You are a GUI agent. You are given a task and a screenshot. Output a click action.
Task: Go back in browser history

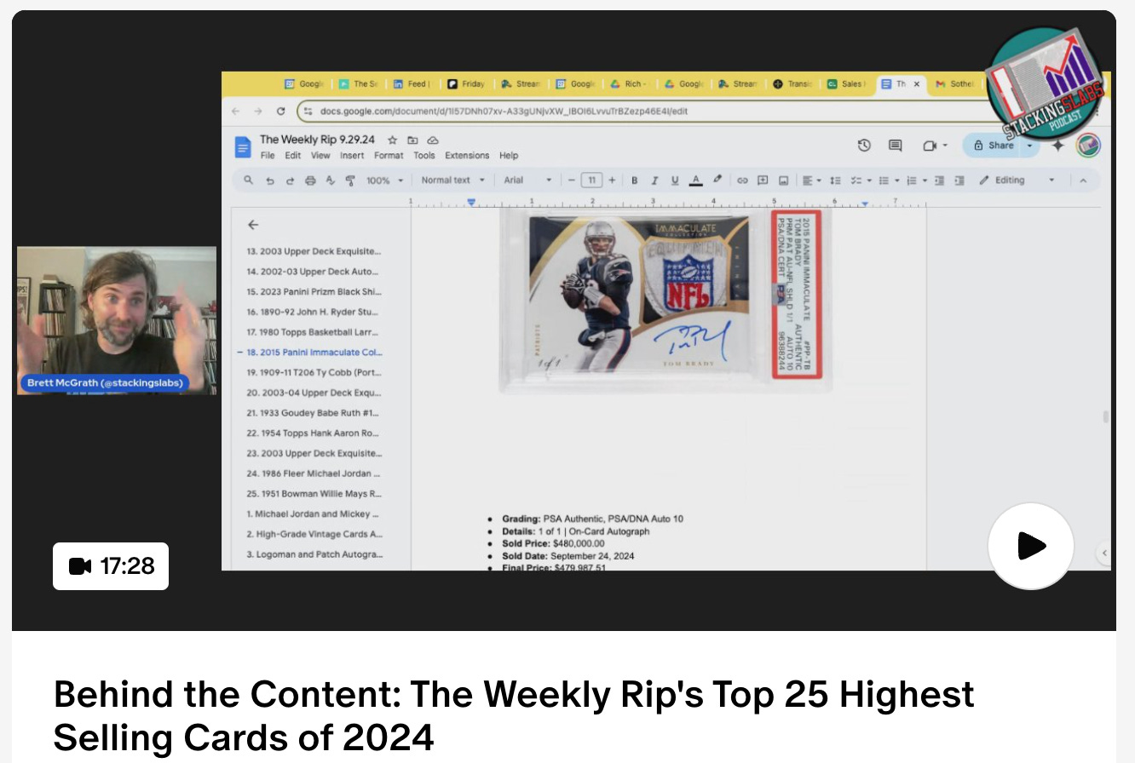coord(236,112)
